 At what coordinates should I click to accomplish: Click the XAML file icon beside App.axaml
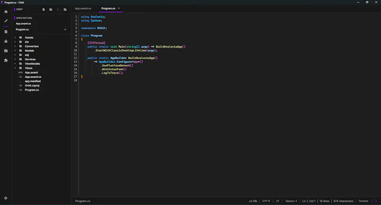click(x=20, y=72)
